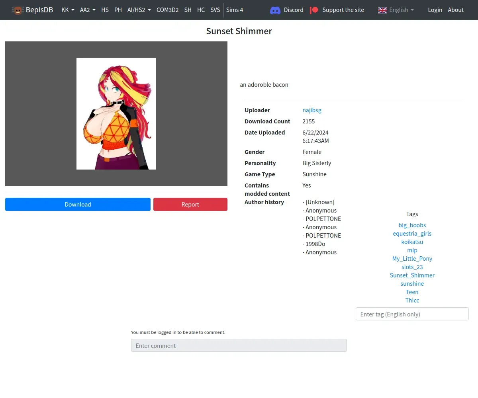The height and width of the screenshot is (398, 478).
Task: Select the equestria_girls tag
Action: [x=412, y=234]
